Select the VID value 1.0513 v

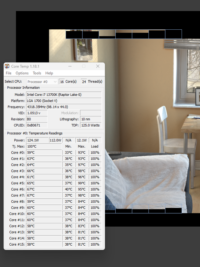(37, 113)
